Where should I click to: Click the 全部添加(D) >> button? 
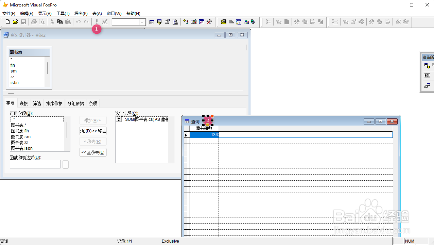[x=93, y=131]
